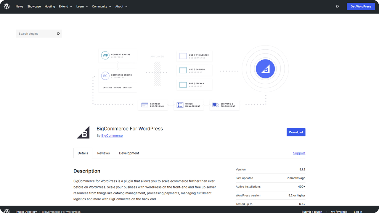Switch to the Development tab
Image resolution: width=379 pixels, height=213 pixels.
(129, 153)
